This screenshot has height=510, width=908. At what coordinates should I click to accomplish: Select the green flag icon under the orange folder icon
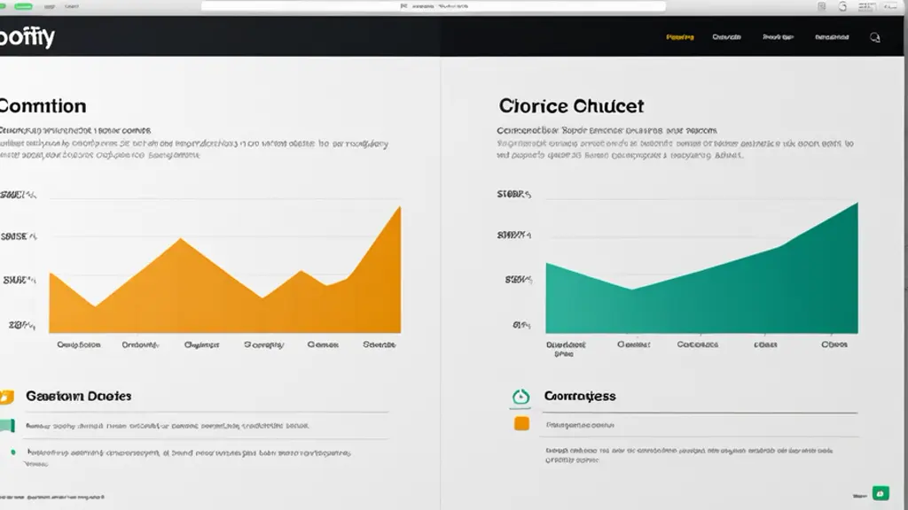[7, 426]
